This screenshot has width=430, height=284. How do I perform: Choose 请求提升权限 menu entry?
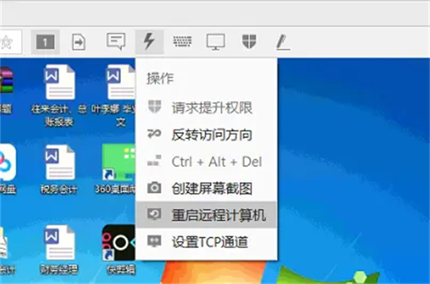206,108
